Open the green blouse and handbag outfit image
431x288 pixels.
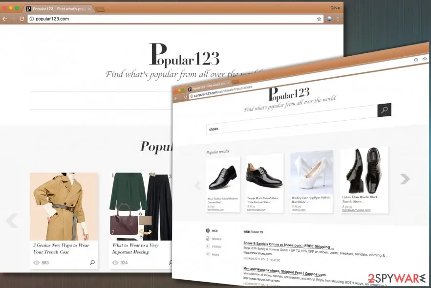[140, 206]
